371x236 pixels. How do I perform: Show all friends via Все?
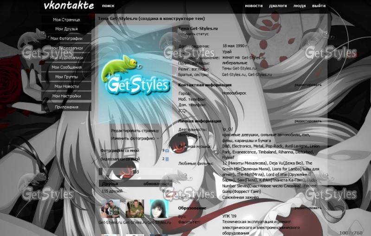(x=166, y=191)
